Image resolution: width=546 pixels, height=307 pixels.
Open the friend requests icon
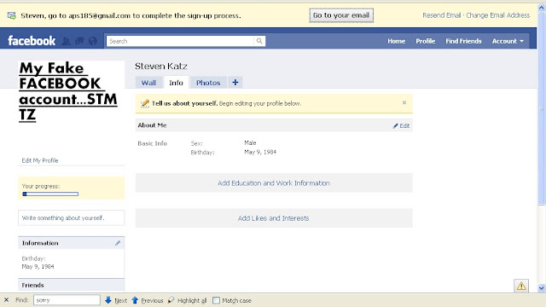[66, 41]
